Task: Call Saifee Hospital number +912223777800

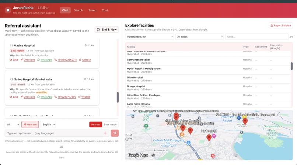Action: (65, 97)
